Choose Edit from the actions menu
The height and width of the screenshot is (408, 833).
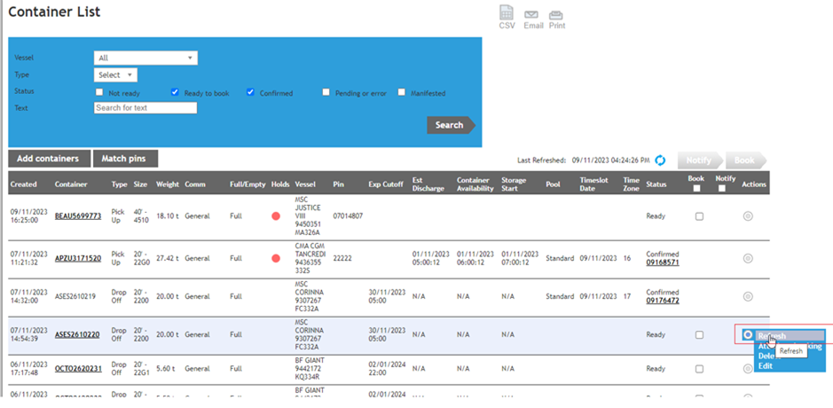766,365
